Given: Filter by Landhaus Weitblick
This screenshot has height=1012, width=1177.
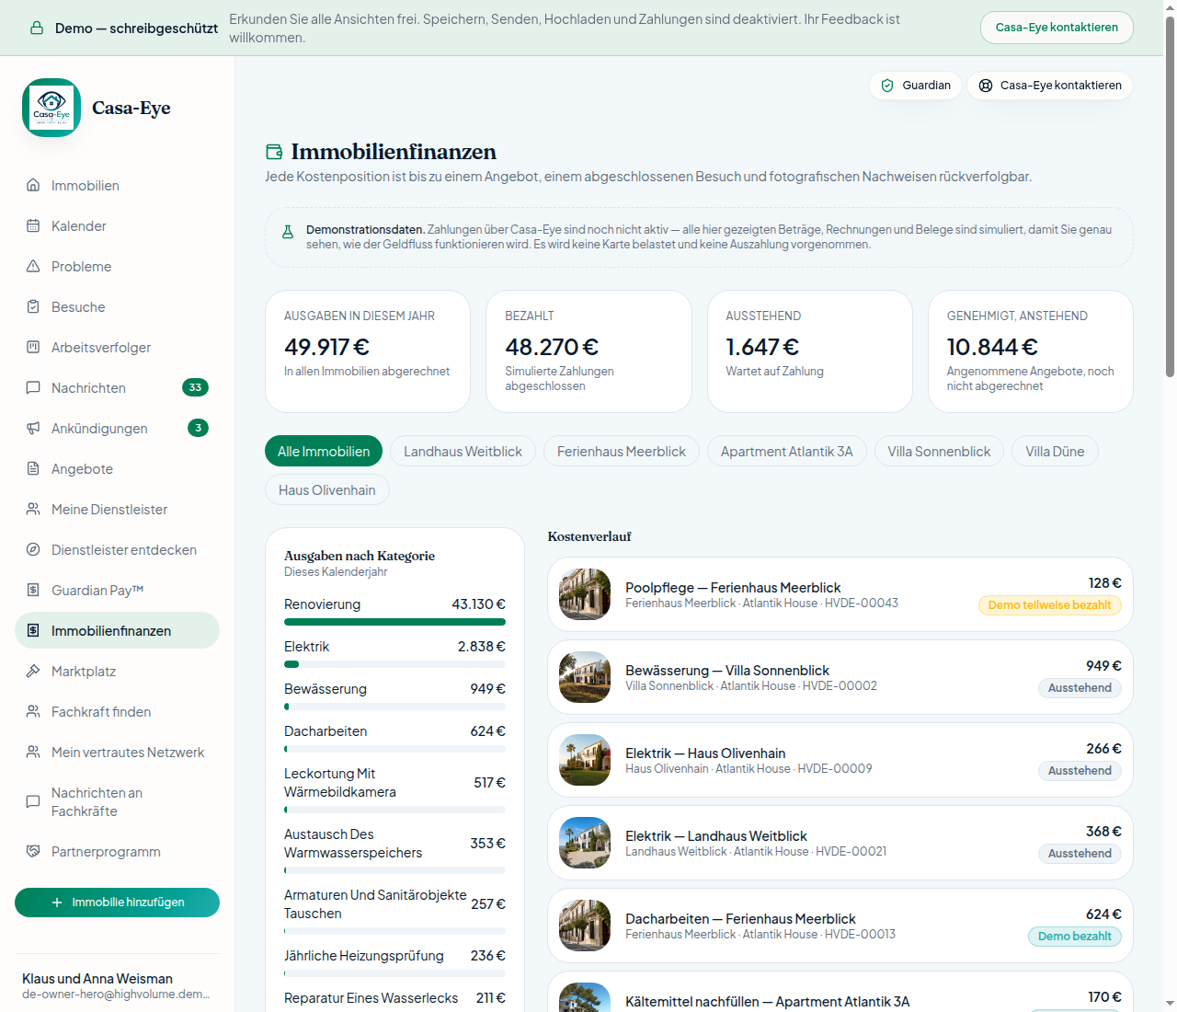Looking at the screenshot, I should pos(463,451).
